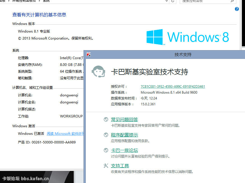245x183 pixels.
Task: Click the Windows 已激活 status text
Action: 31,134
